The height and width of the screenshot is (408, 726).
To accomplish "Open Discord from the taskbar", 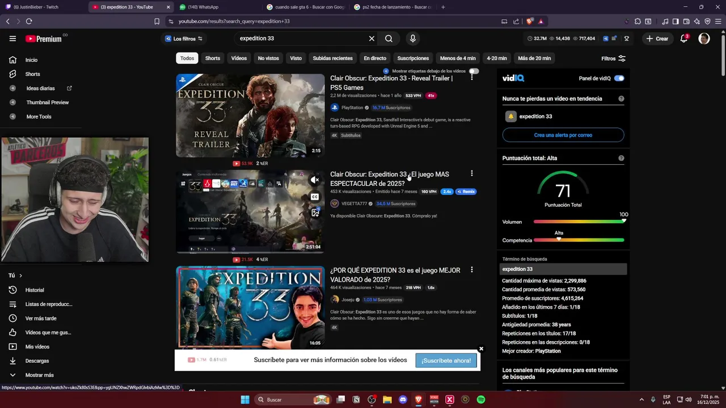I will click(403, 399).
